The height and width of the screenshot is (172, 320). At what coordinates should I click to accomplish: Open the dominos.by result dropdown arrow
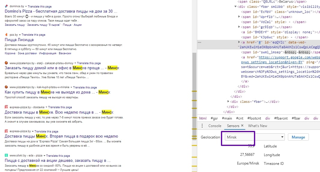(26, 7)
